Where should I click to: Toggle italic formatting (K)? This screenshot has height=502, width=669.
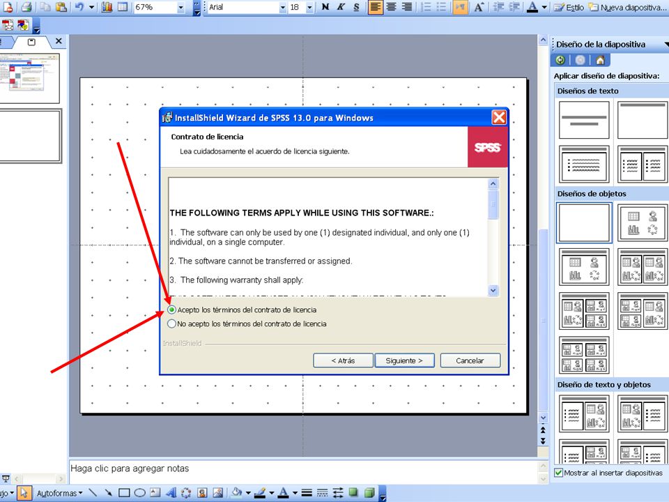tap(341, 7)
